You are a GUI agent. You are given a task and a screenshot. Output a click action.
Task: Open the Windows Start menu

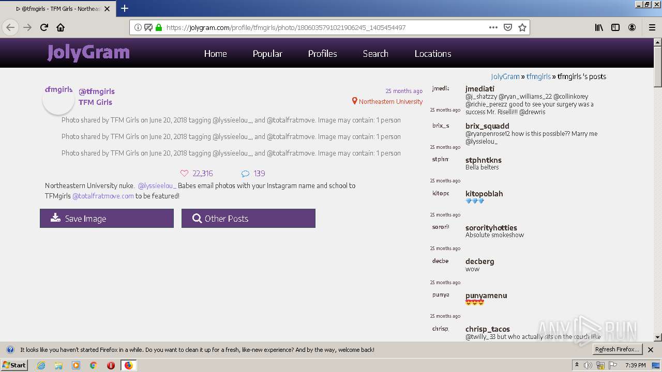(14, 365)
